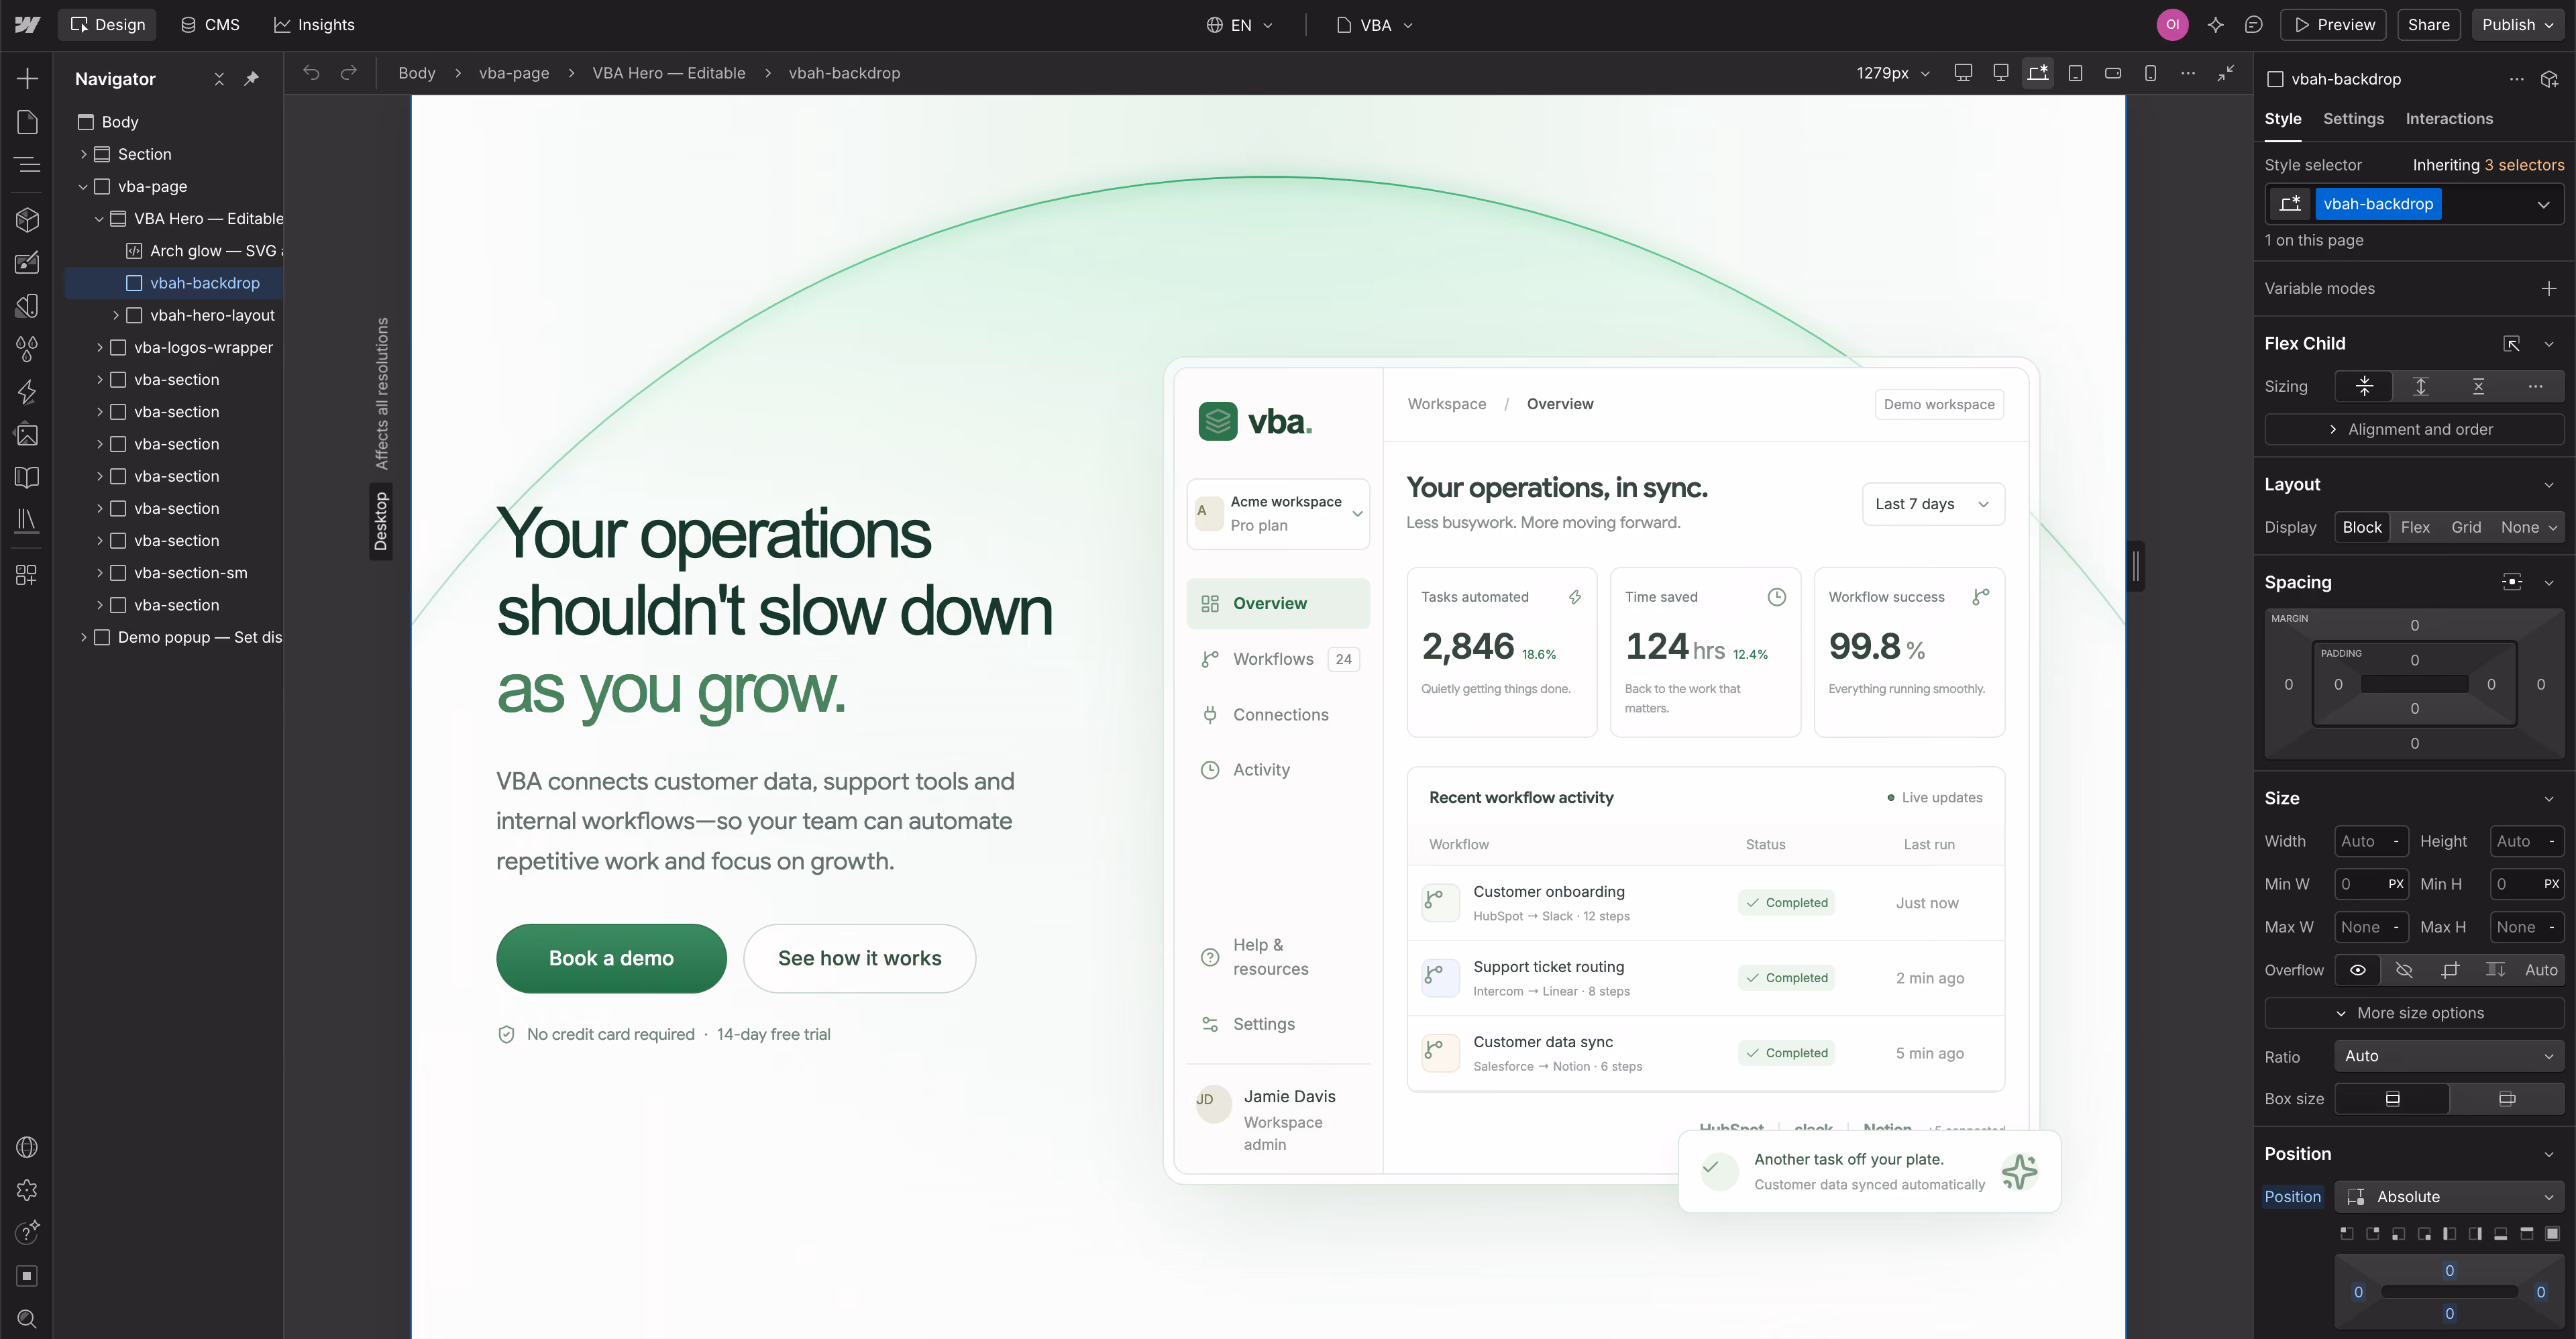Open the Pages panel icon
This screenshot has height=1339, width=2576.
pyautogui.click(x=27, y=122)
